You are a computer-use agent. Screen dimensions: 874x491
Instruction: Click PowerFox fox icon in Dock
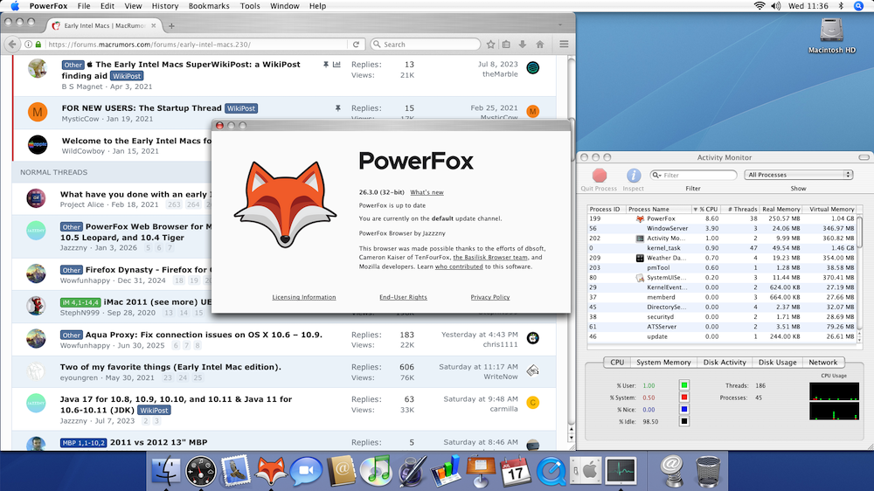pos(271,472)
